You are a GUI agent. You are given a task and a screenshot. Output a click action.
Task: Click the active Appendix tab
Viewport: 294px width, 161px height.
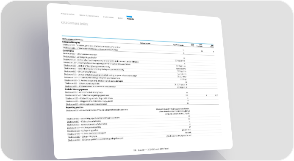pos(130,19)
